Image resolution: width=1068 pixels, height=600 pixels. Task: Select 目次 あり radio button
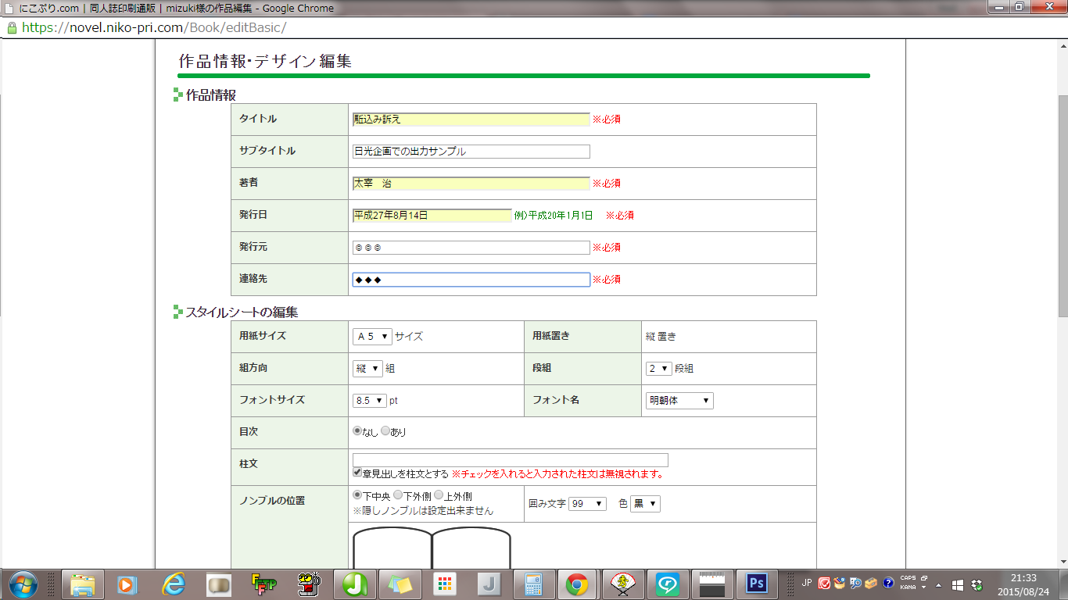[x=385, y=430]
